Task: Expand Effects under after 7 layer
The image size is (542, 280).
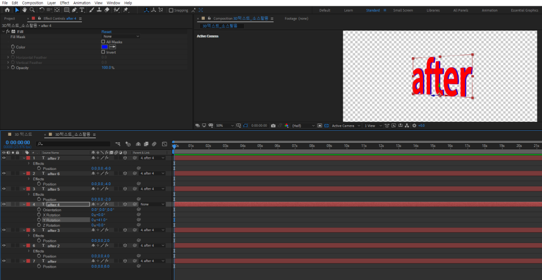Action: 29,163
